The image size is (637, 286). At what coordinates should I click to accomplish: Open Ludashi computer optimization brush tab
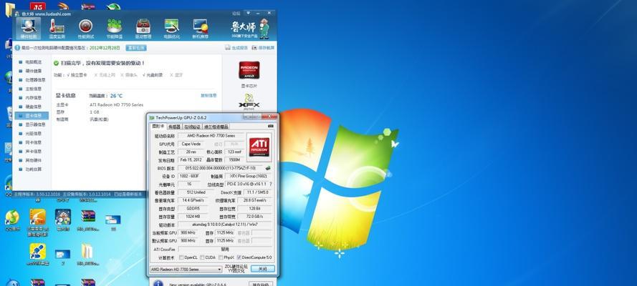(x=172, y=29)
